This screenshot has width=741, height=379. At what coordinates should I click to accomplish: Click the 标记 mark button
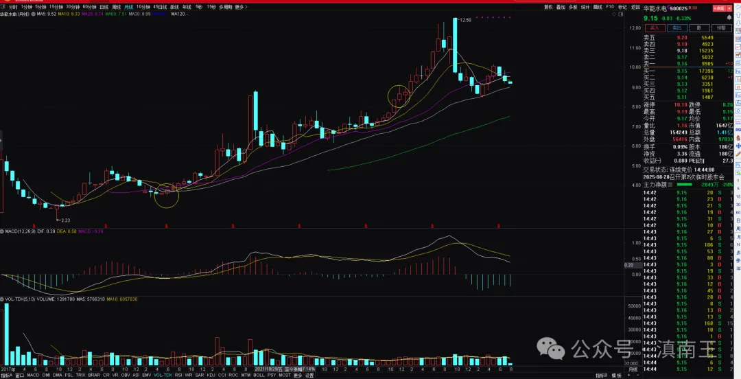click(622, 7)
